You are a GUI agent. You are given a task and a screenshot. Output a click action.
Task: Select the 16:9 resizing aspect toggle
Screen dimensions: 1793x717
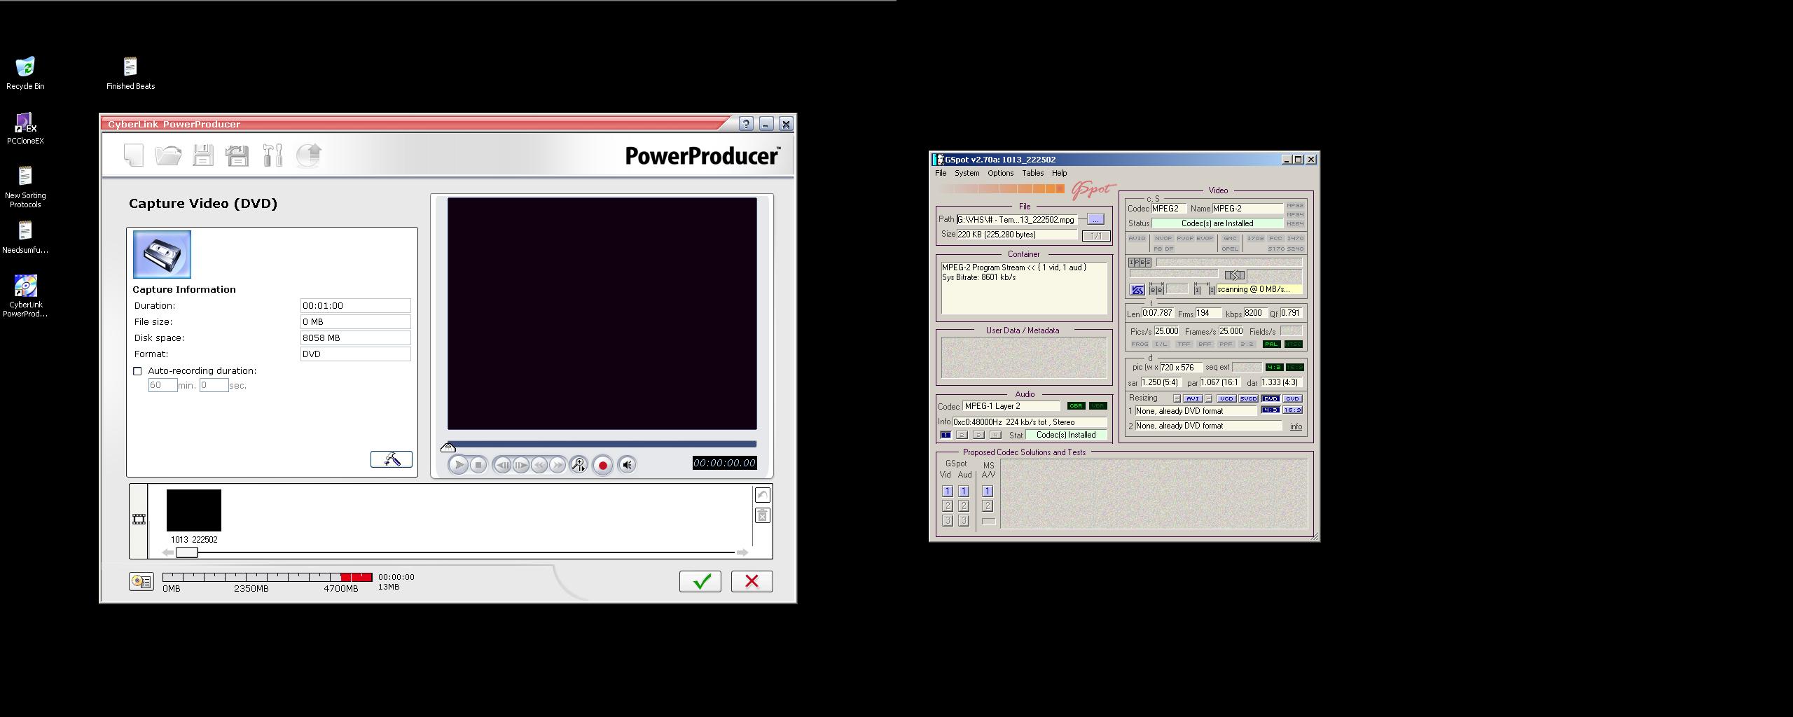(x=1292, y=410)
